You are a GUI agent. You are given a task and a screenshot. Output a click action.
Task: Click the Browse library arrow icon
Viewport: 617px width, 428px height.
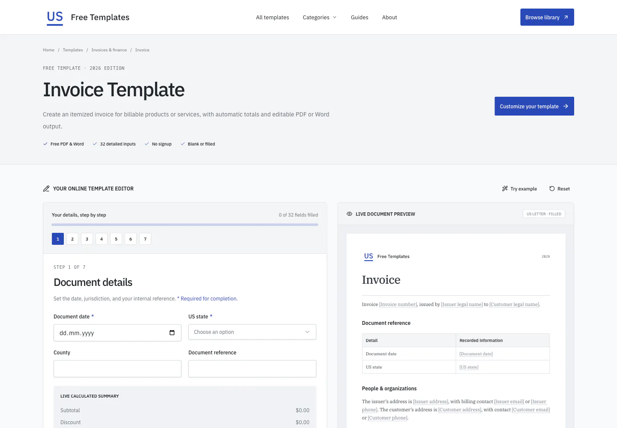pos(566,17)
